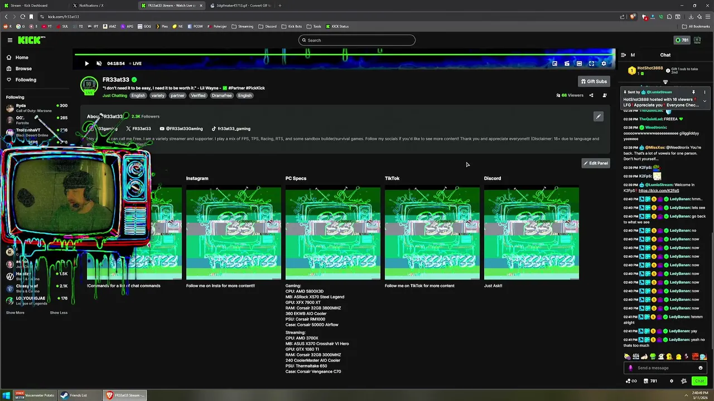714x401 pixels.
Task: Open the FR33at33 X profile link
Action: 139,129
